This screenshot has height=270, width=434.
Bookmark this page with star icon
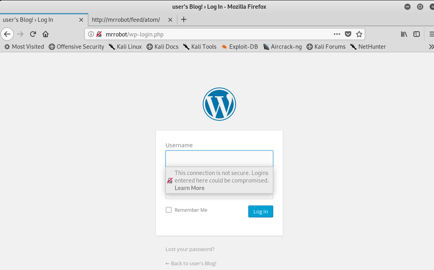coord(359,34)
